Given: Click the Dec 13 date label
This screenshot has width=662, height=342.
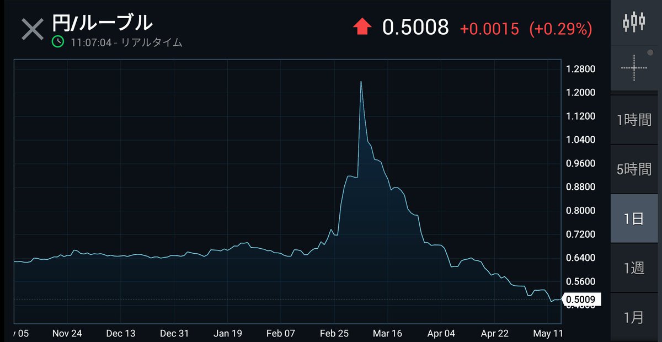Looking at the screenshot, I should point(121,333).
